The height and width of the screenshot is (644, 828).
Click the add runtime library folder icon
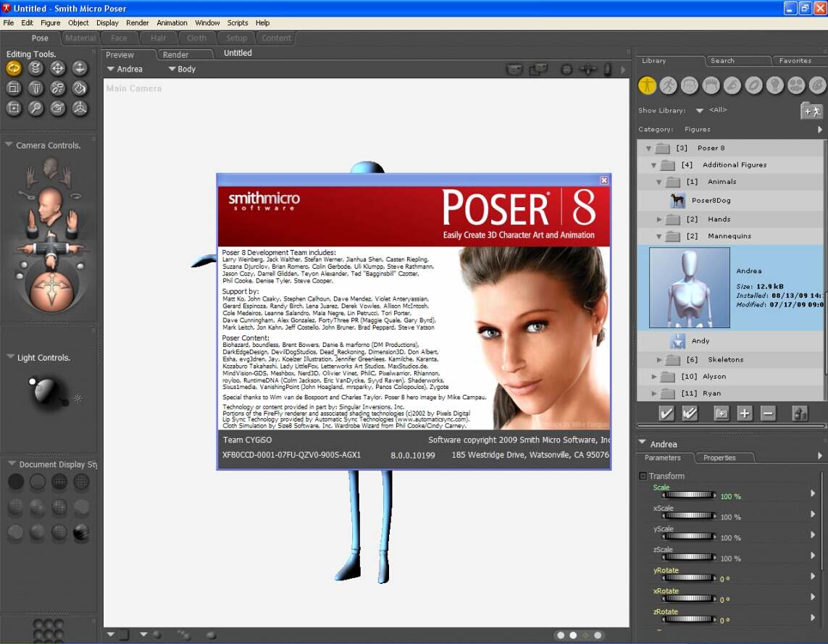[x=811, y=110]
